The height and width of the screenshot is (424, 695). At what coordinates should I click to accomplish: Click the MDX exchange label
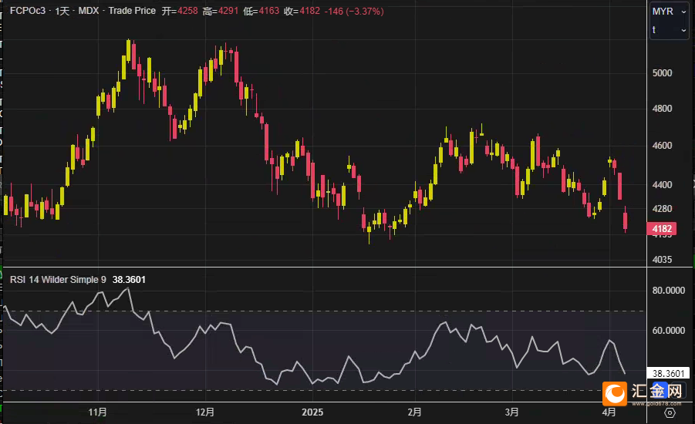point(88,11)
